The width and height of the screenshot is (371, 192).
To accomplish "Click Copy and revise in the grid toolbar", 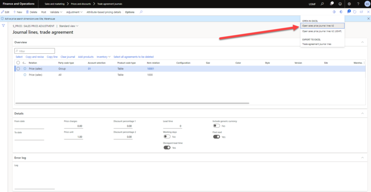I will pos(35,57).
